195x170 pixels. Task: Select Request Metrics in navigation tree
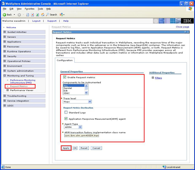[19, 86]
